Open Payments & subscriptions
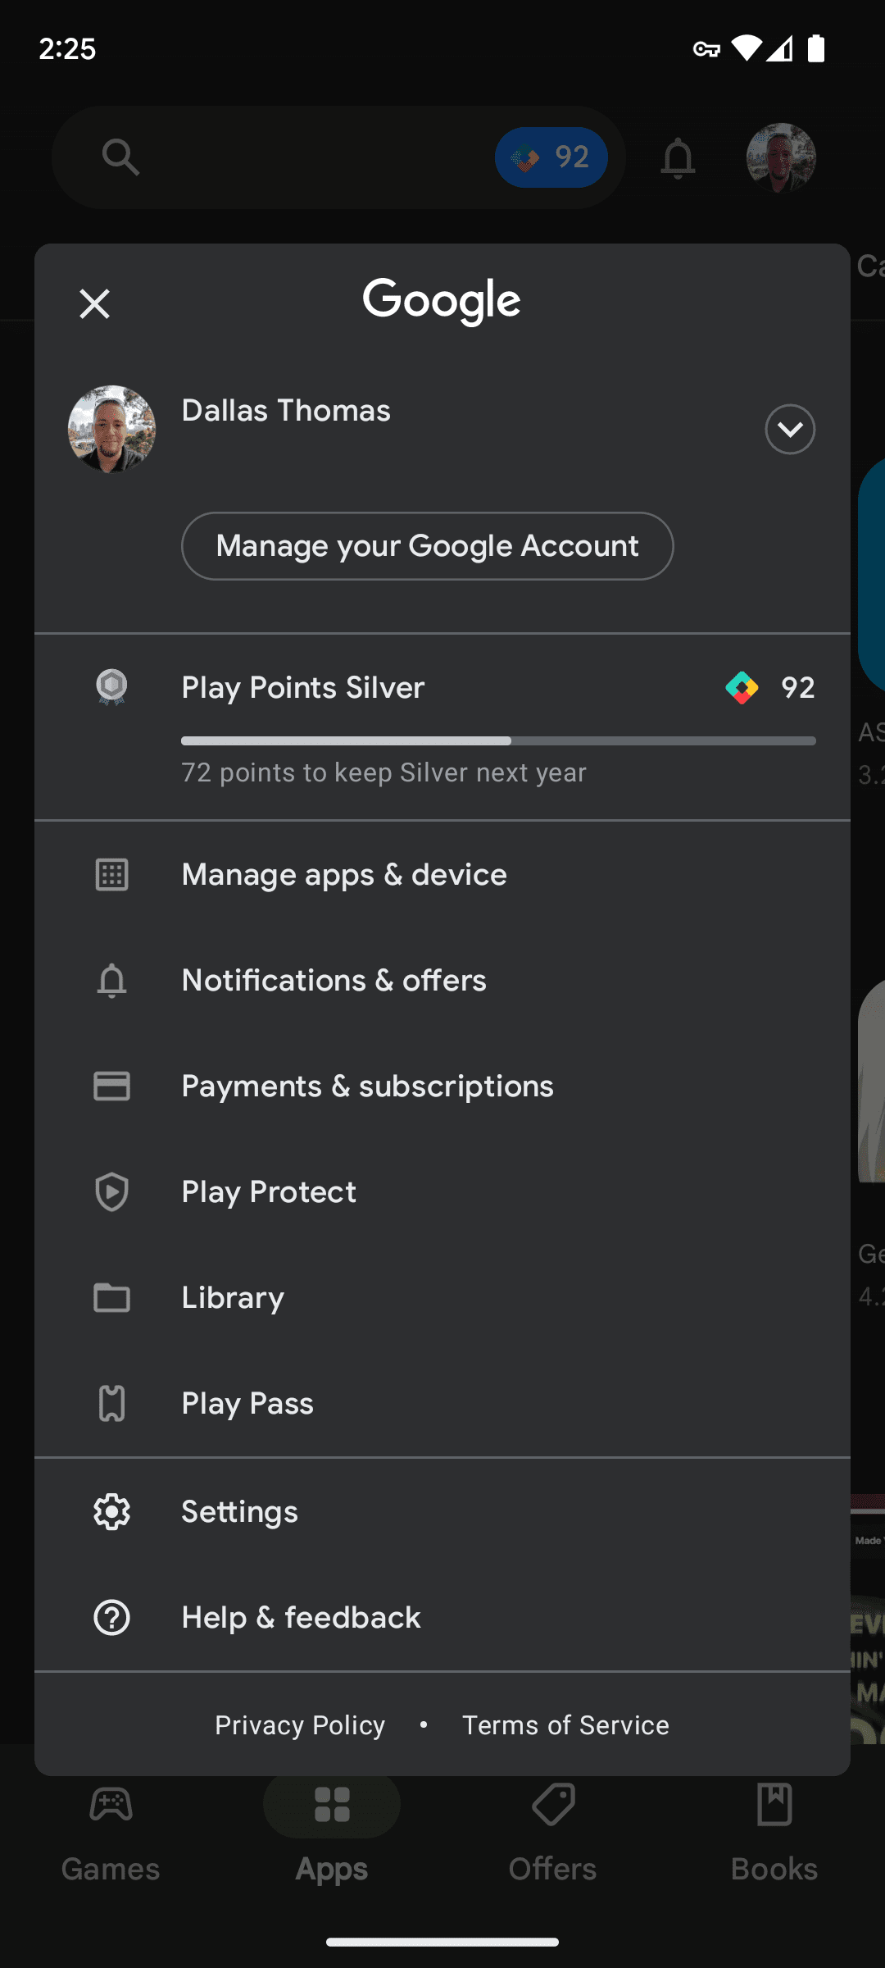This screenshot has width=885, height=1968. (442, 1086)
